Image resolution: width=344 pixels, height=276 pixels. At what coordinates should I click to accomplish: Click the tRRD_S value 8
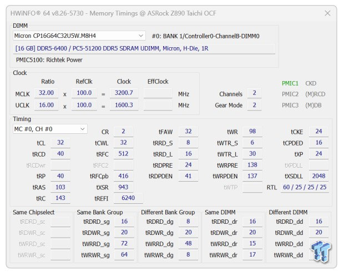pyautogui.click(x=188, y=143)
